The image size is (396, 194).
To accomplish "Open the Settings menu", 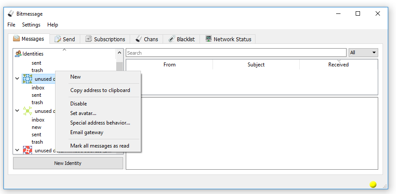I will tap(31, 25).
